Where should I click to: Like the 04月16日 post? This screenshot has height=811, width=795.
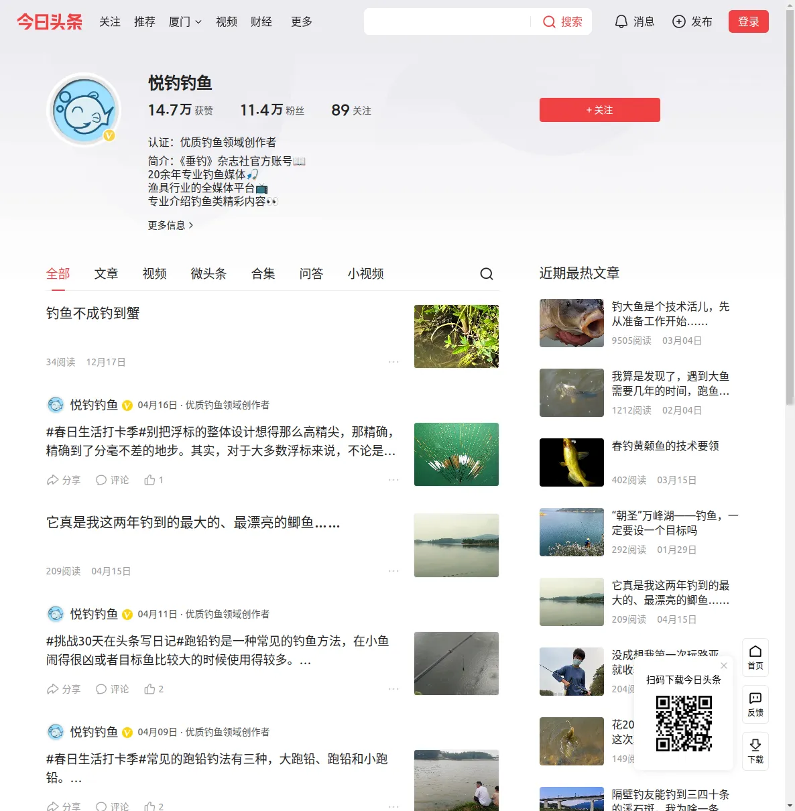coord(154,480)
